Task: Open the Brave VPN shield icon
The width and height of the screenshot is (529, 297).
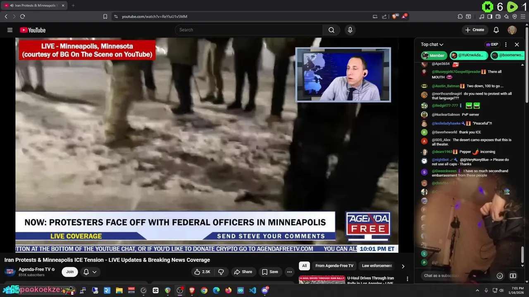Action: click(x=515, y=16)
